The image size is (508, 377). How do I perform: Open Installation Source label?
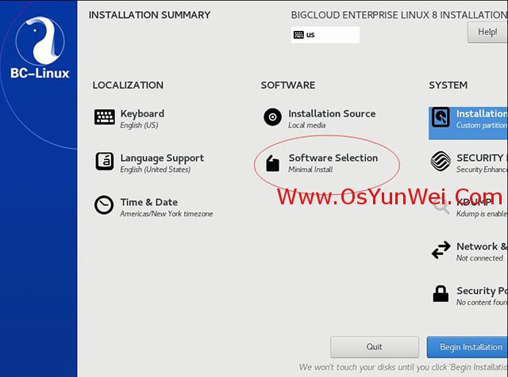332,113
